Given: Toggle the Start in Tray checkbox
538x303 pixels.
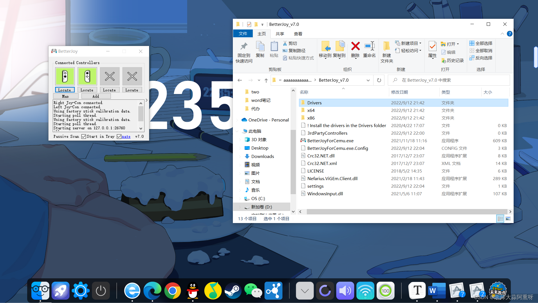Looking at the screenshot, I should click(x=119, y=137).
